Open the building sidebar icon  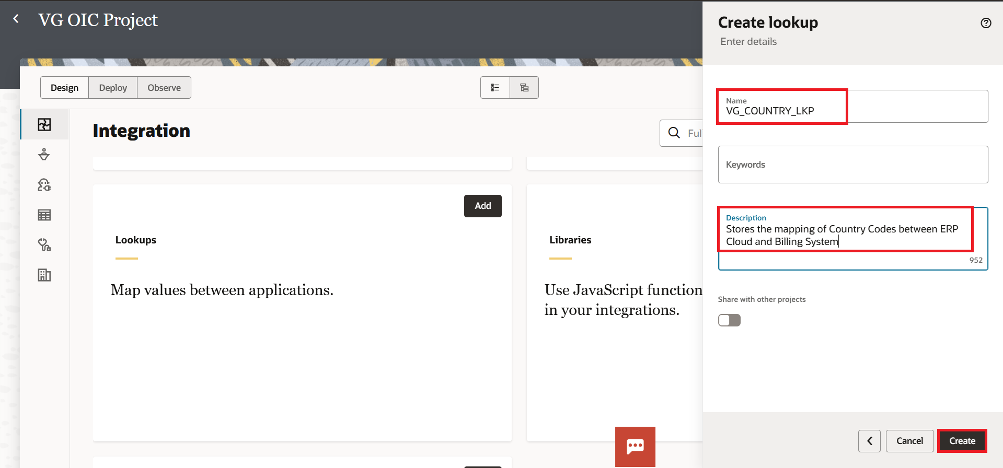[44, 275]
